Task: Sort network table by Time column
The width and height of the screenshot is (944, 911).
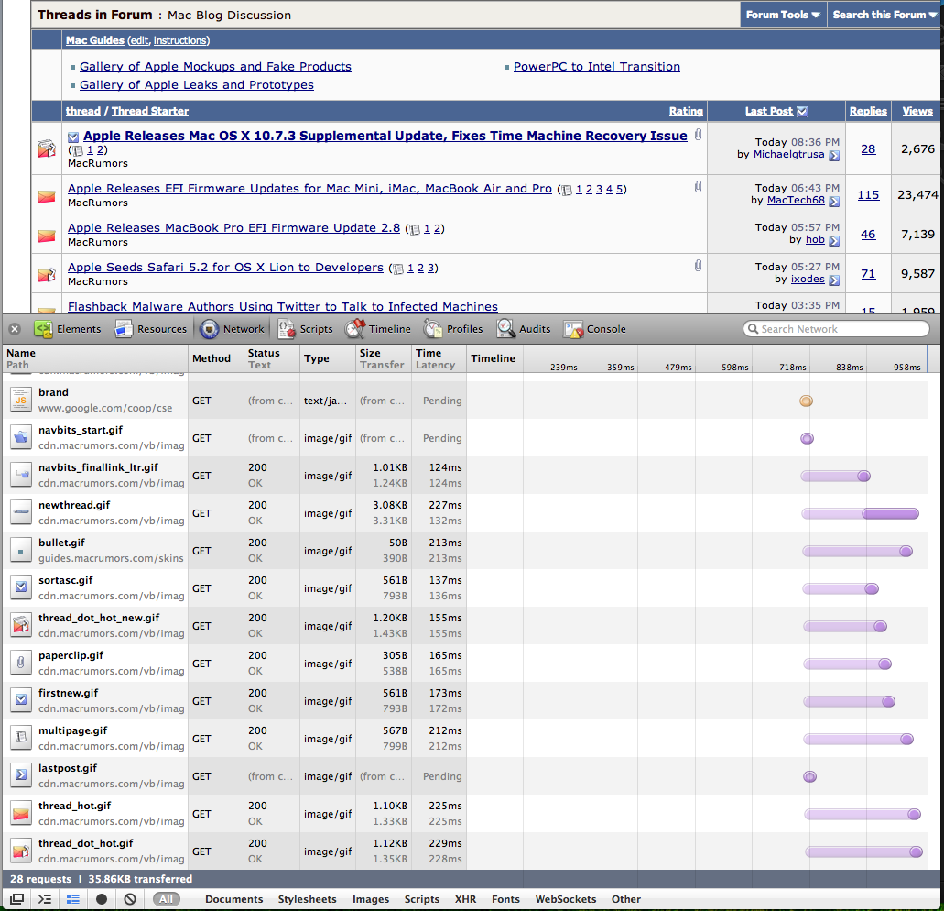Action: [439, 358]
